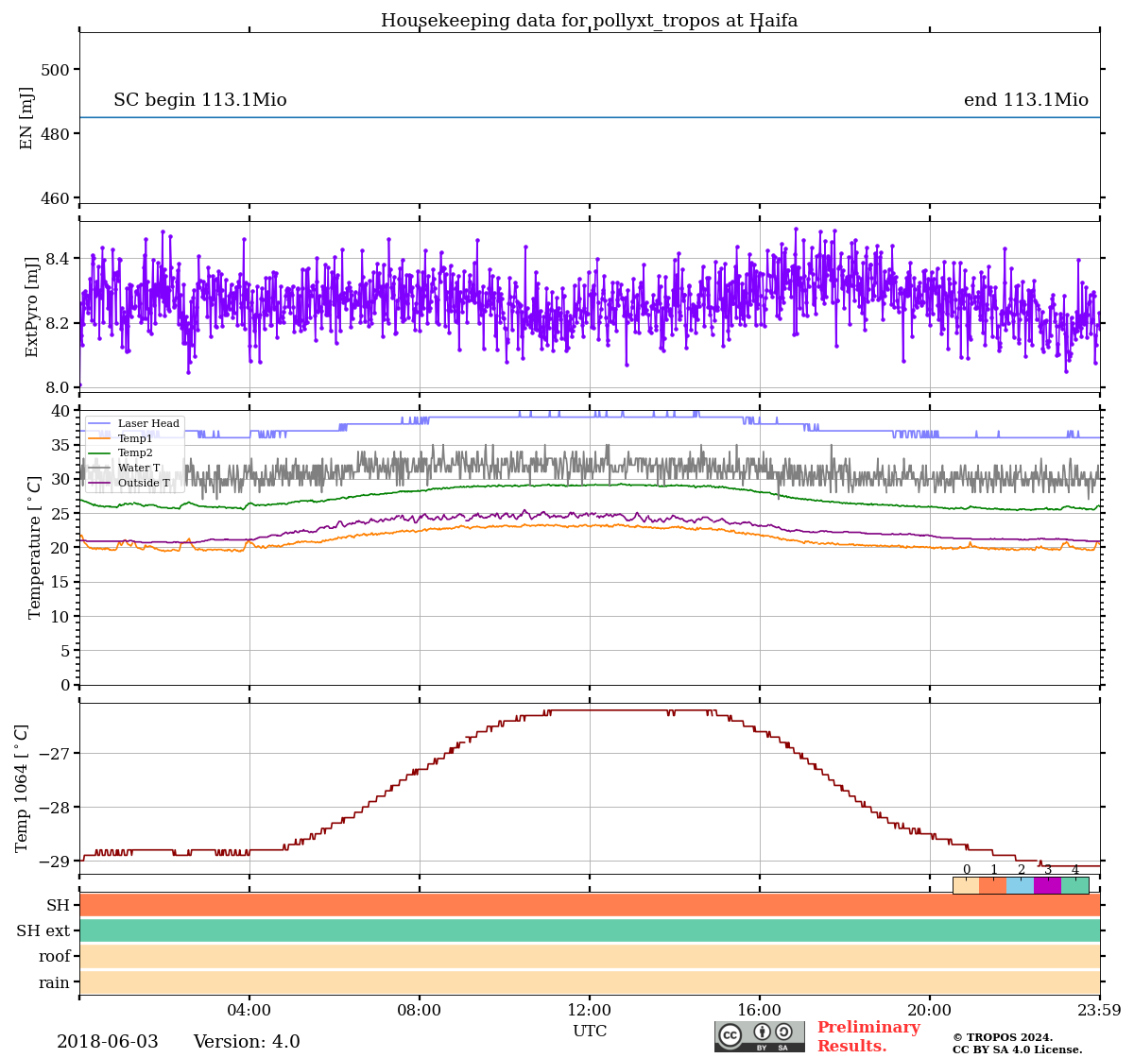Click the 500 tick on the EN axis
Image resolution: width=1134 pixels, height=1058 pixels.
[55, 70]
